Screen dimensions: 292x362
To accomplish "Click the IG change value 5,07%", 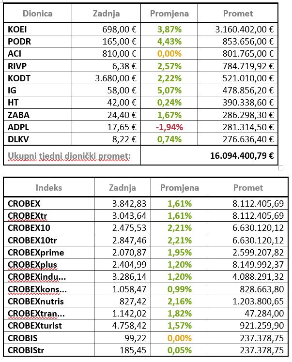I will tap(169, 90).
